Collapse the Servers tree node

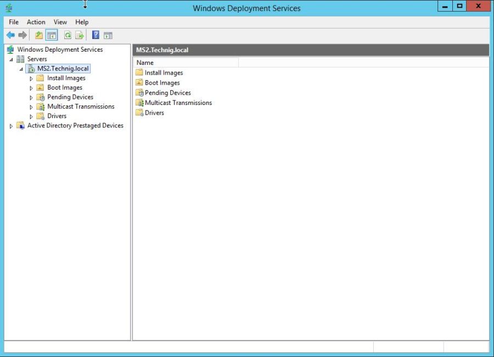[12, 59]
